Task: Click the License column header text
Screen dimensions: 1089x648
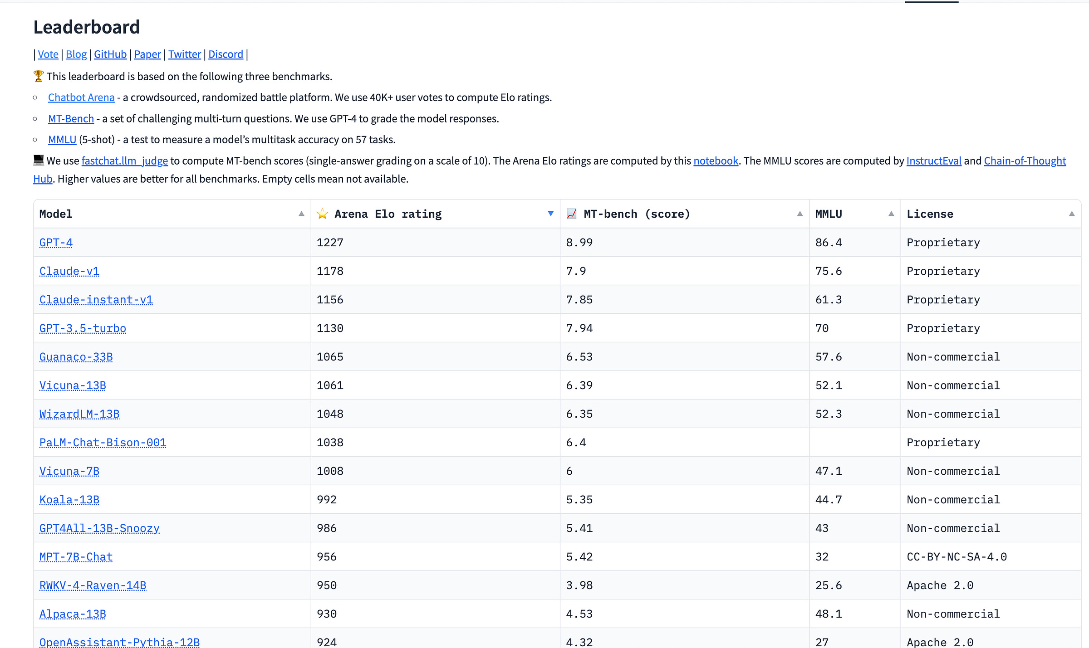Action: click(x=930, y=214)
